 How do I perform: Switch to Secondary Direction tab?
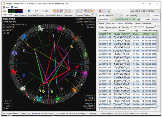click(35, 15)
